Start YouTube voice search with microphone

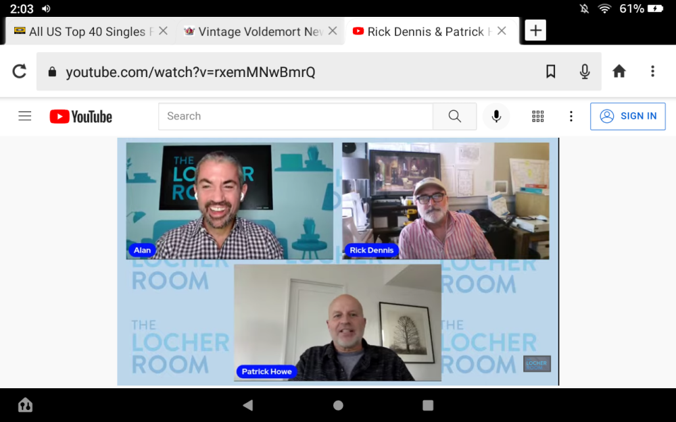[x=496, y=116]
